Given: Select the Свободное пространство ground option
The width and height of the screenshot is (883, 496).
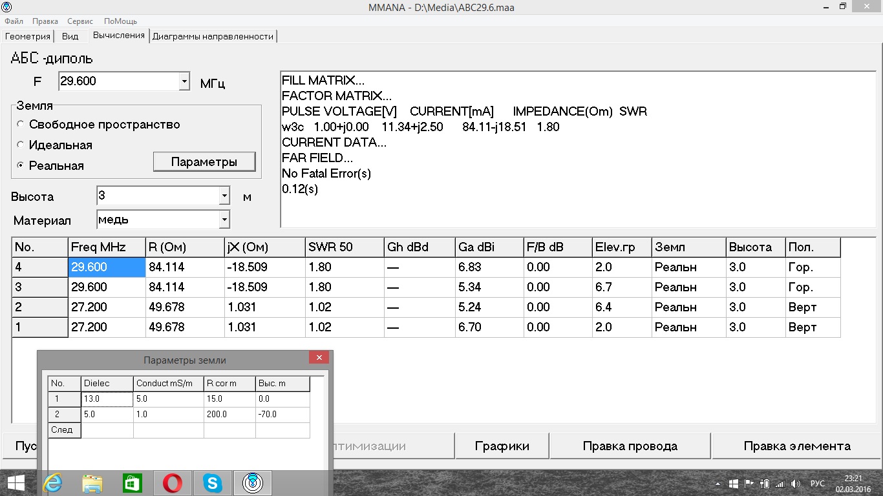Looking at the screenshot, I should (x=98, y=125).
